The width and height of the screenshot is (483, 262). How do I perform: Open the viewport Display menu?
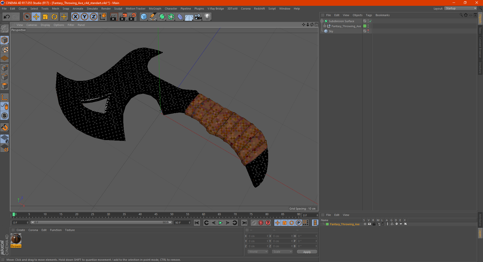point(45,25)
